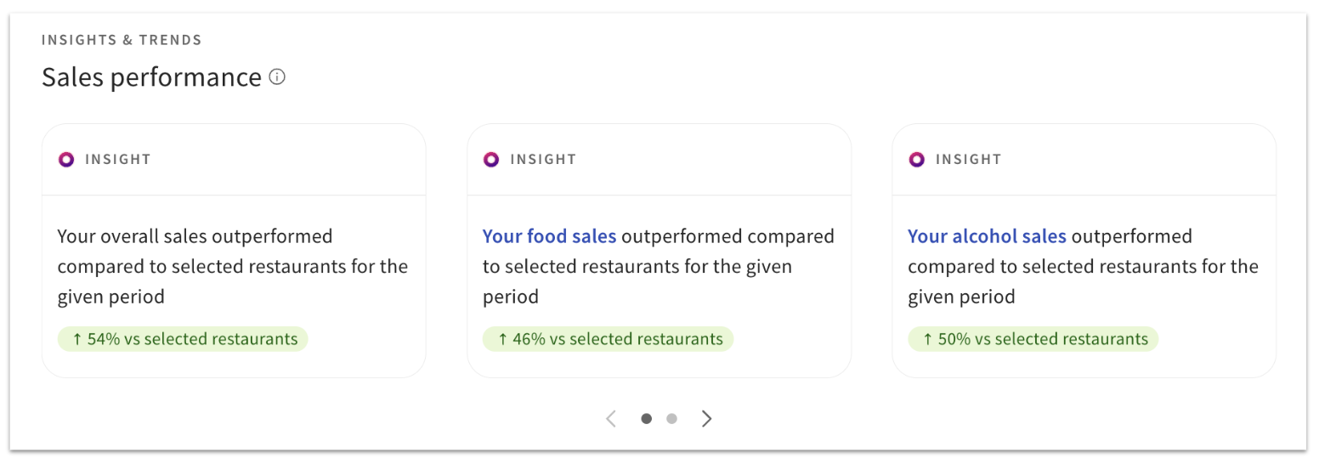The width and height of the screenshot is (1319, 464).
Task: Click the purple ring icon on alcohol sales card
Action: click(x=916, y=159)
